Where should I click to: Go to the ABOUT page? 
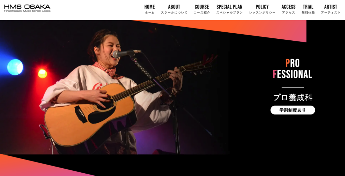tap(174, 9)
